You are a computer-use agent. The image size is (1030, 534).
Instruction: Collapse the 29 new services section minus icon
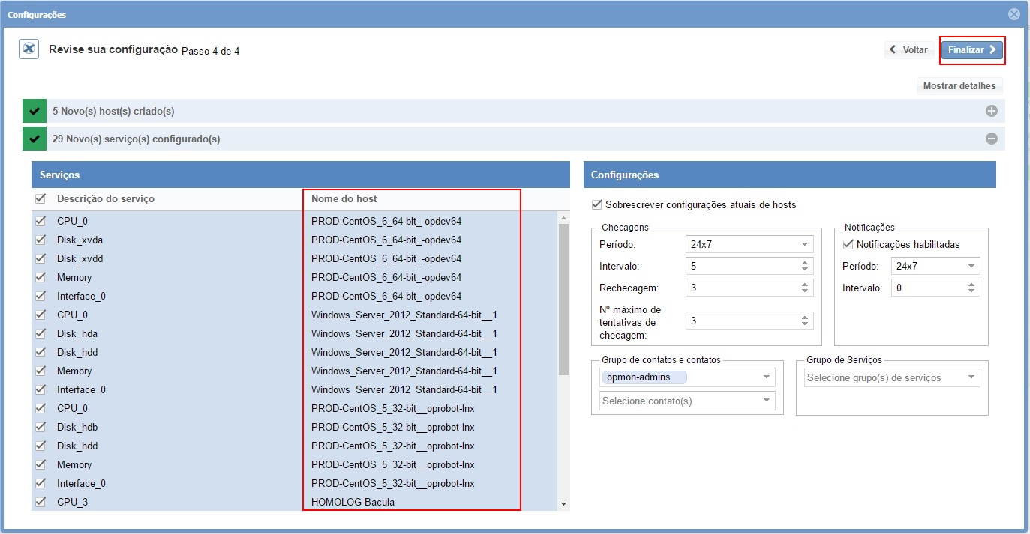(991, 139)
